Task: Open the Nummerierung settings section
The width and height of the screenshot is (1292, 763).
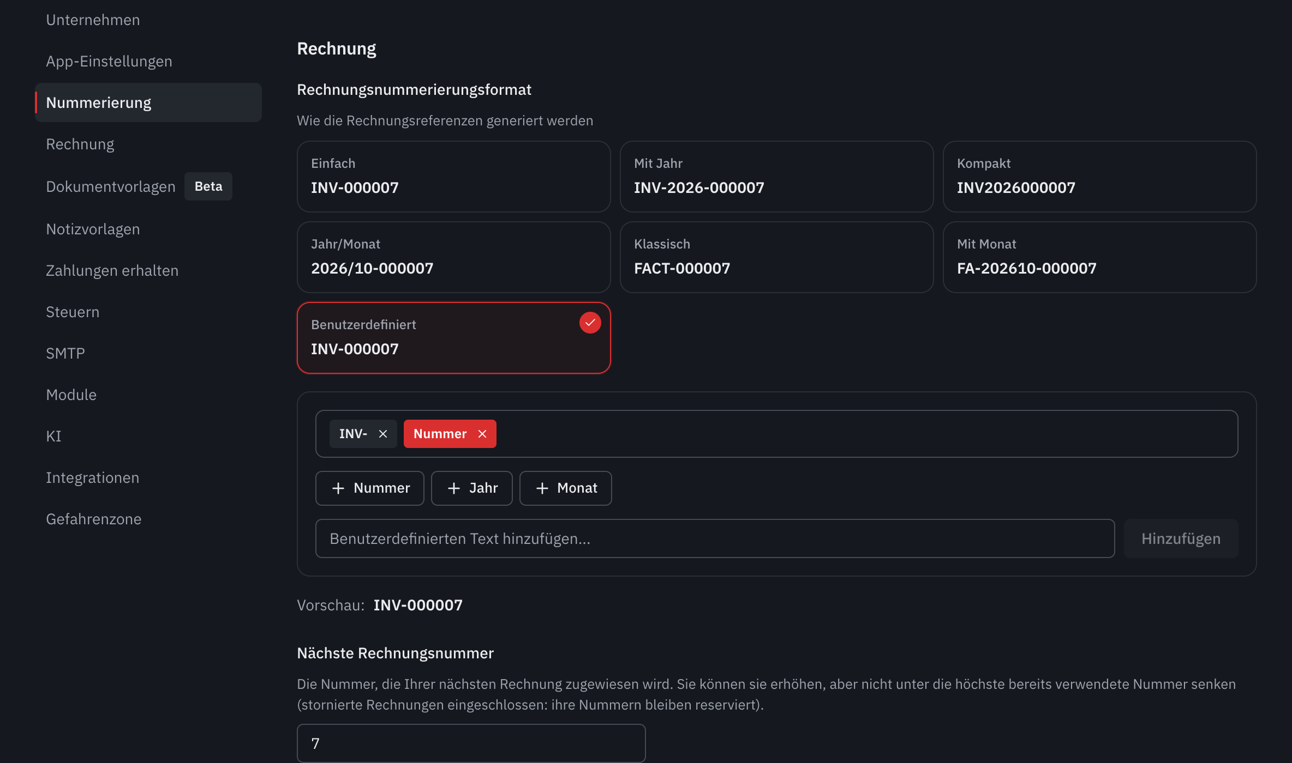Action: 148,102
